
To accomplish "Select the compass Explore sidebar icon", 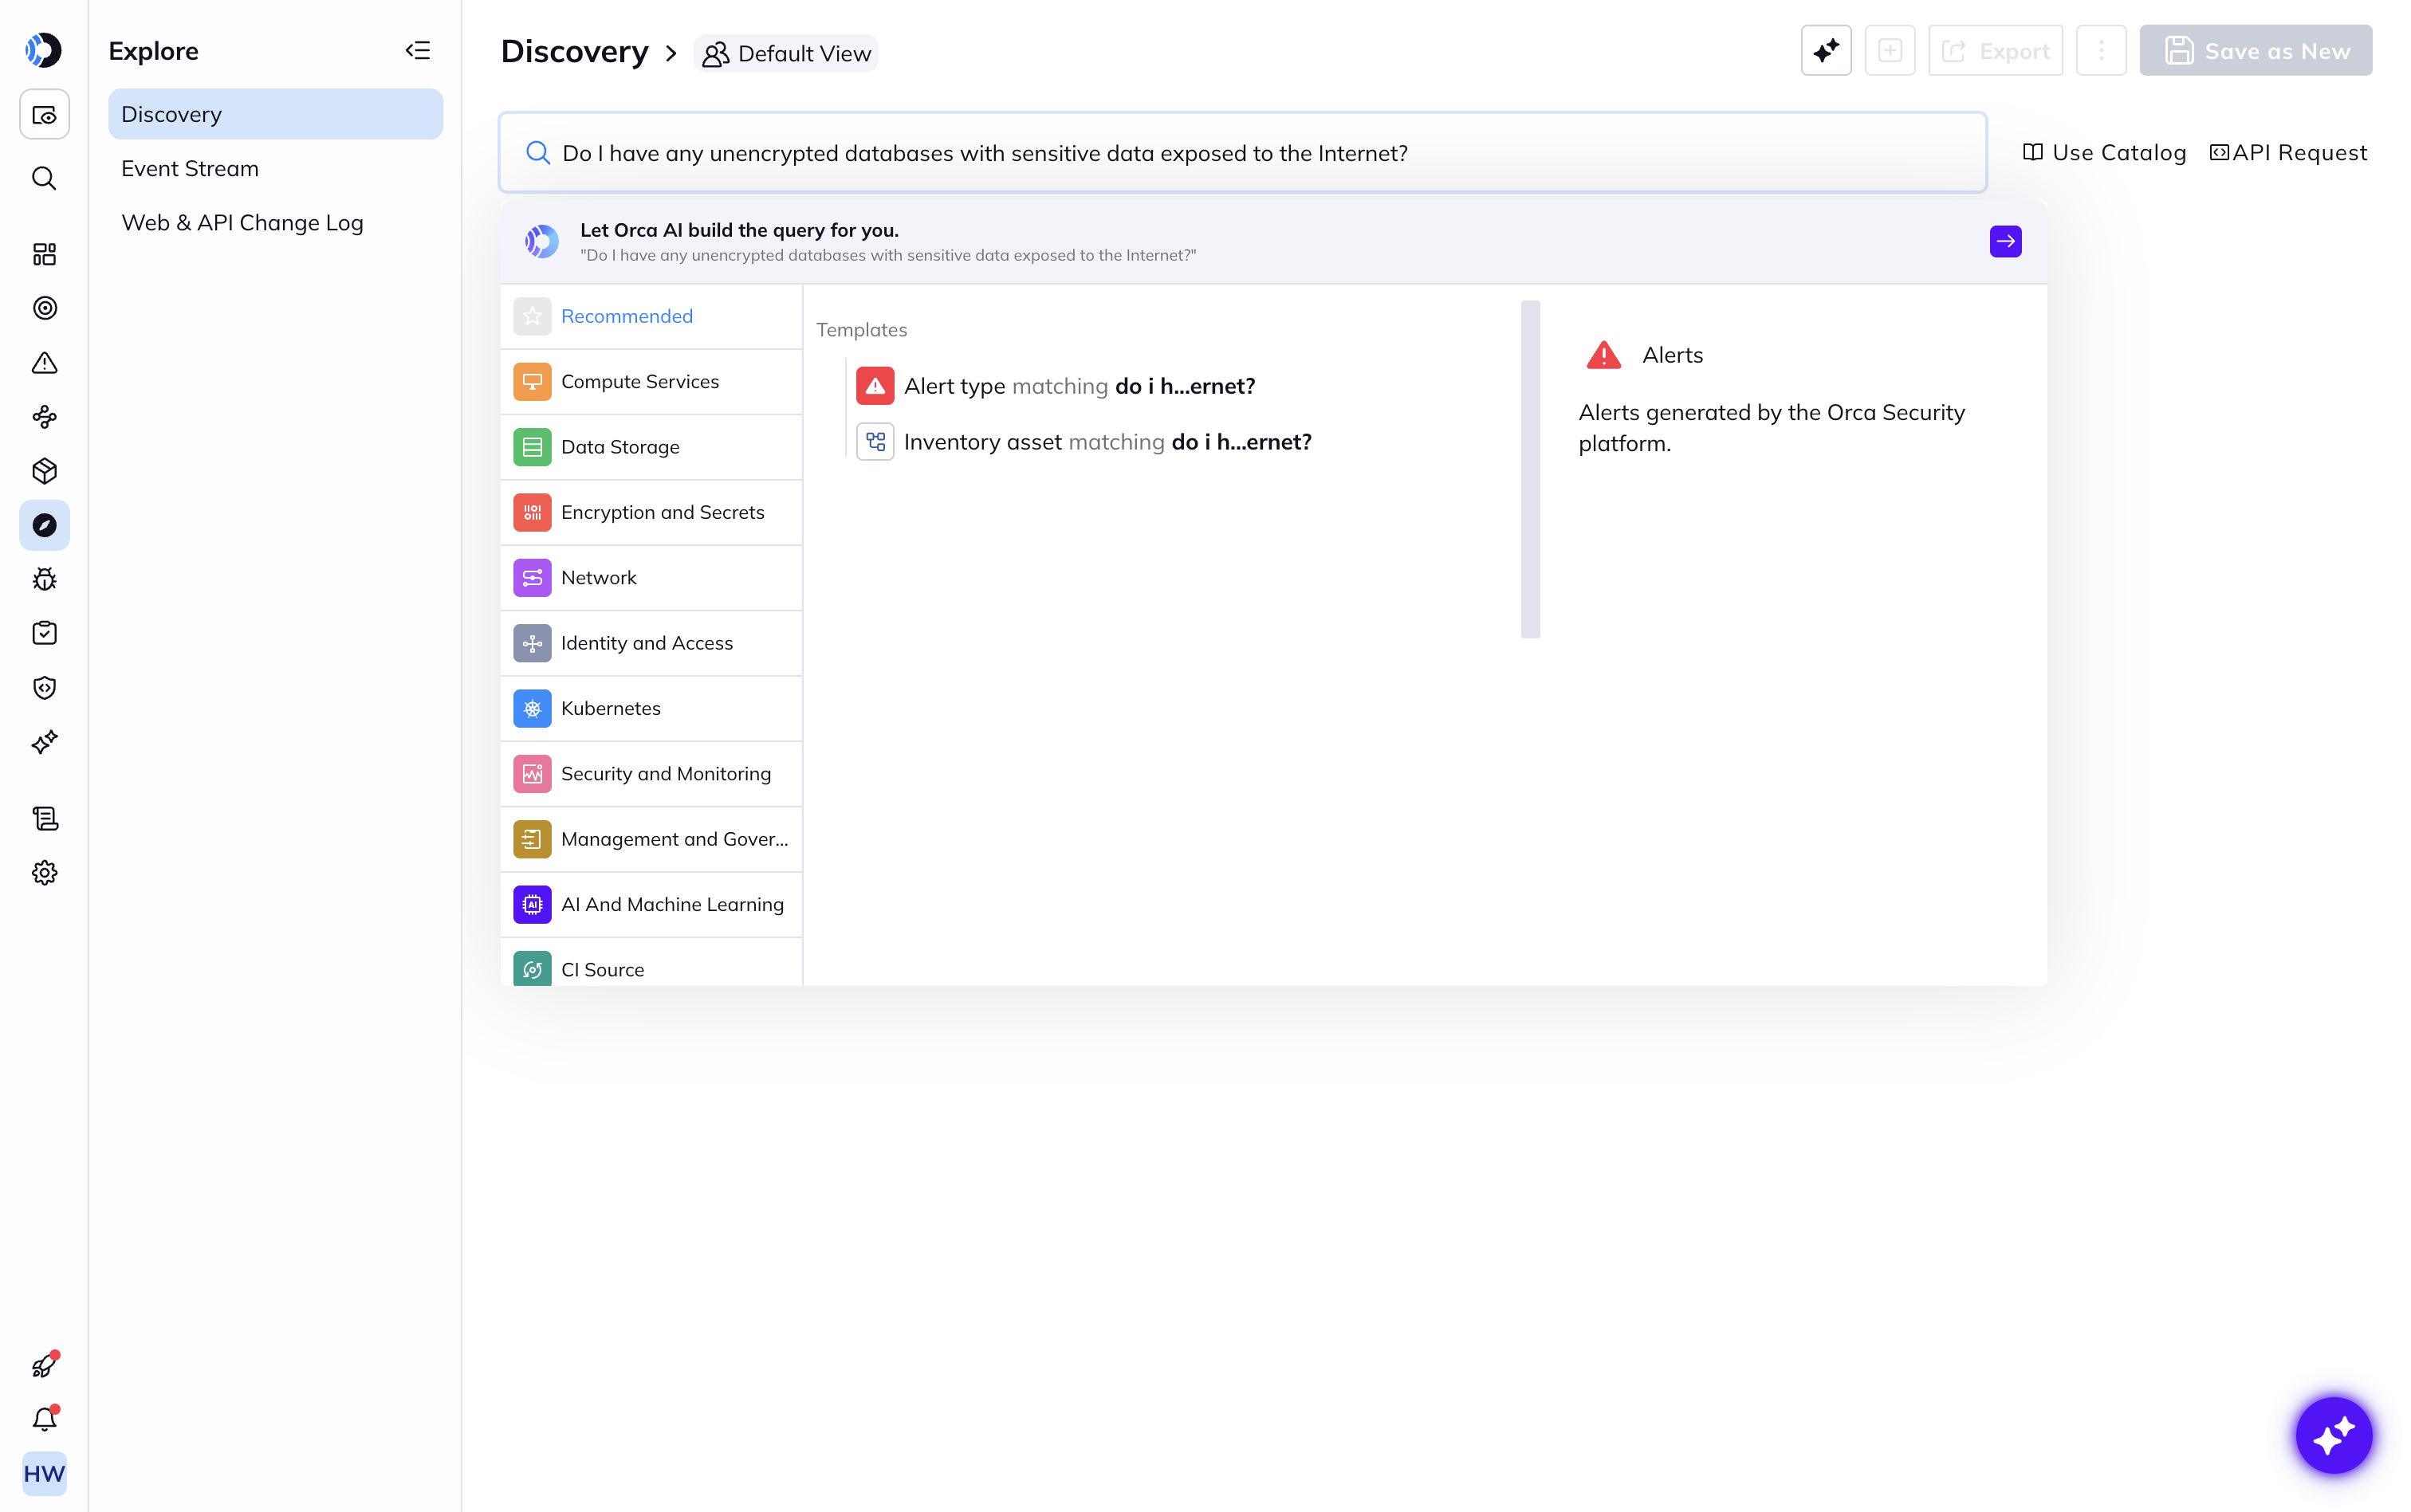I will tap(44, 525).
